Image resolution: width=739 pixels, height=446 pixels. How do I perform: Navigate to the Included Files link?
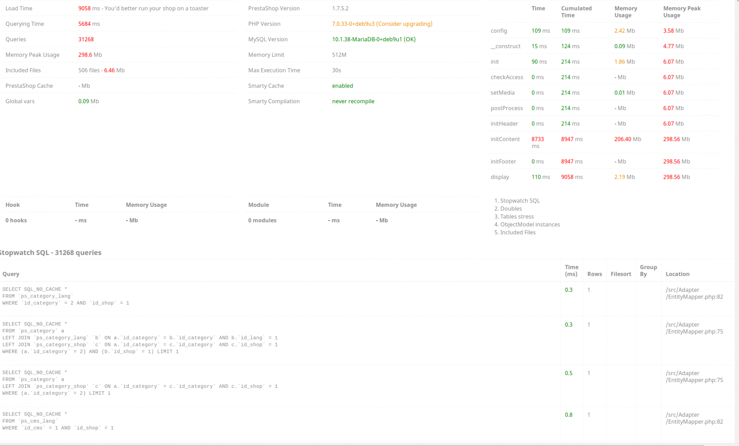[518, 232]
